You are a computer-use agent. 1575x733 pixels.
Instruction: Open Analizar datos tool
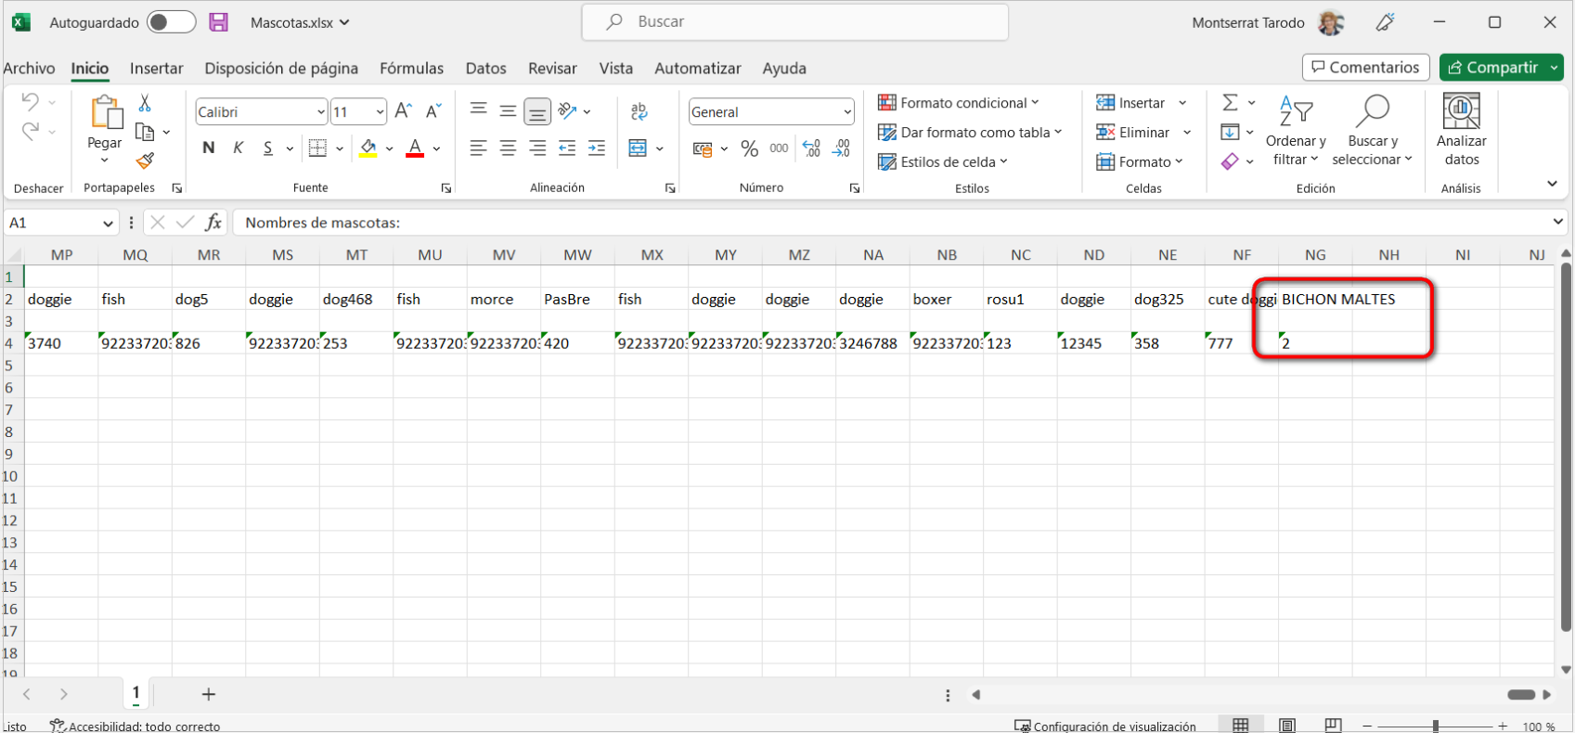click(1461, 130)
